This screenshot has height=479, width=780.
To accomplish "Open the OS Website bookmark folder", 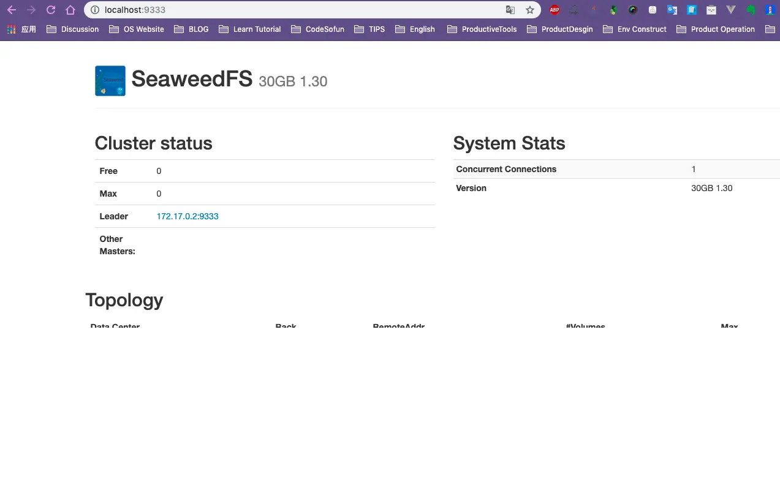I will [x=136, y=29].
